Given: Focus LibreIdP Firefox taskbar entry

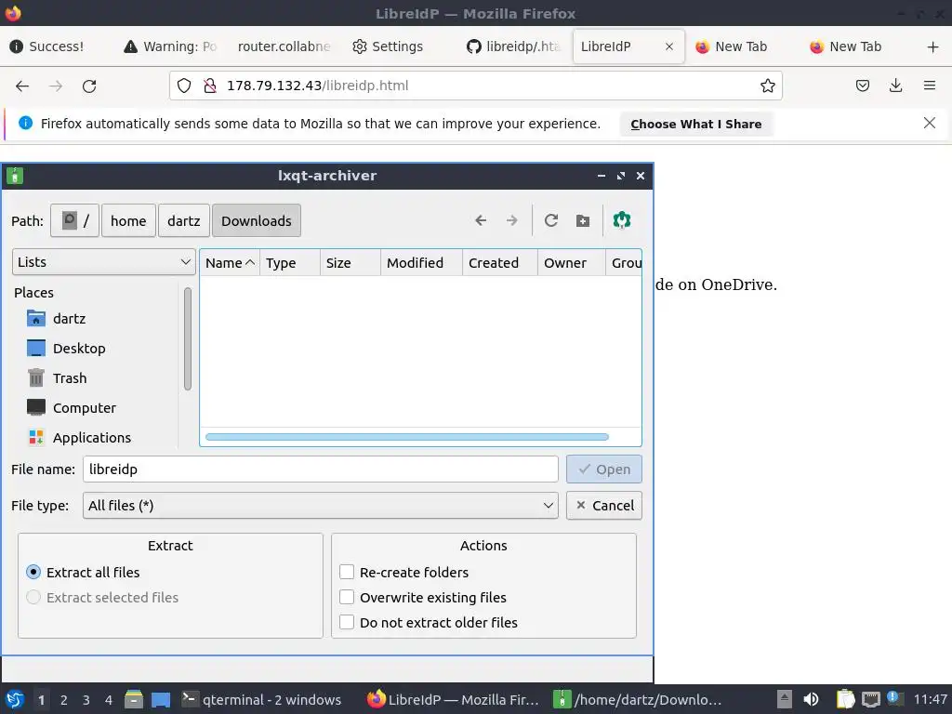Looking at the screenshot, I should (454, 699).
